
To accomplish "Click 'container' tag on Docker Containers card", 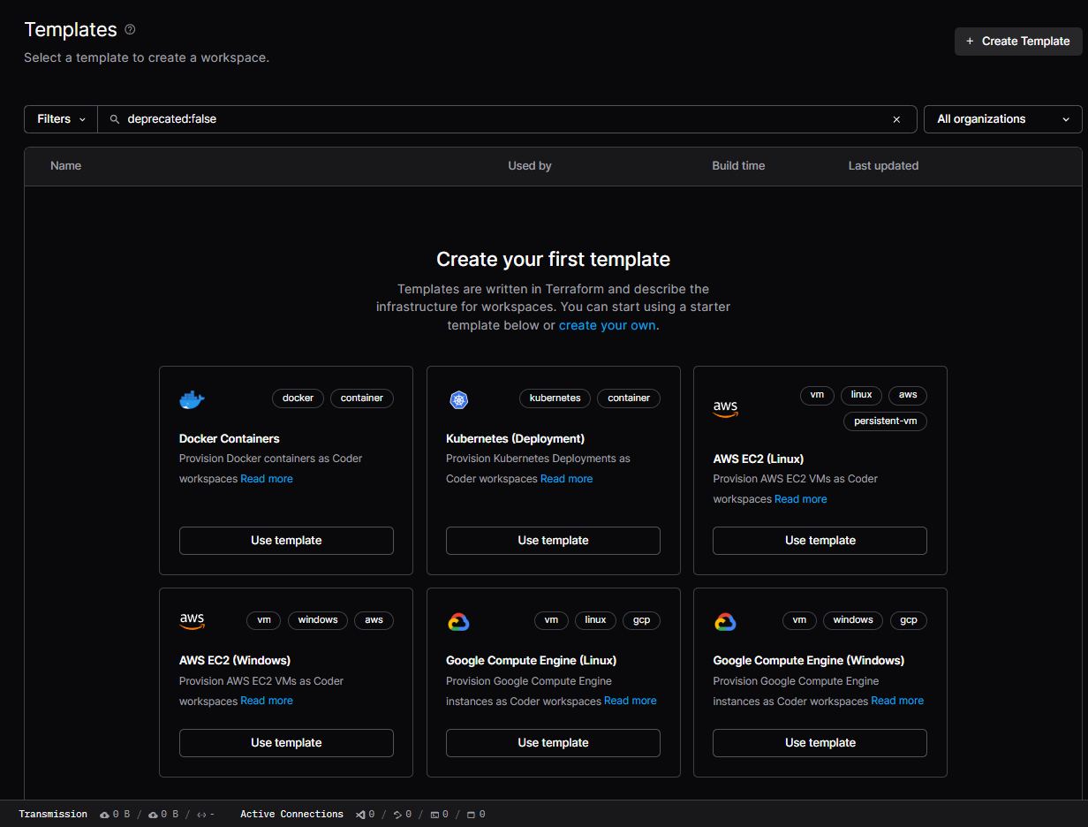I will click(x=362, y=398).
